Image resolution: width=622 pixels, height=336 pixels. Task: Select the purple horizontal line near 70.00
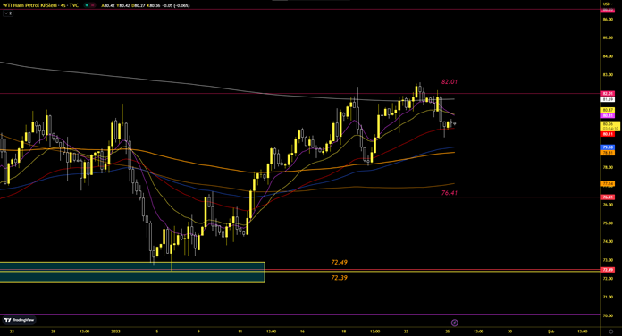tap(299, 315)
